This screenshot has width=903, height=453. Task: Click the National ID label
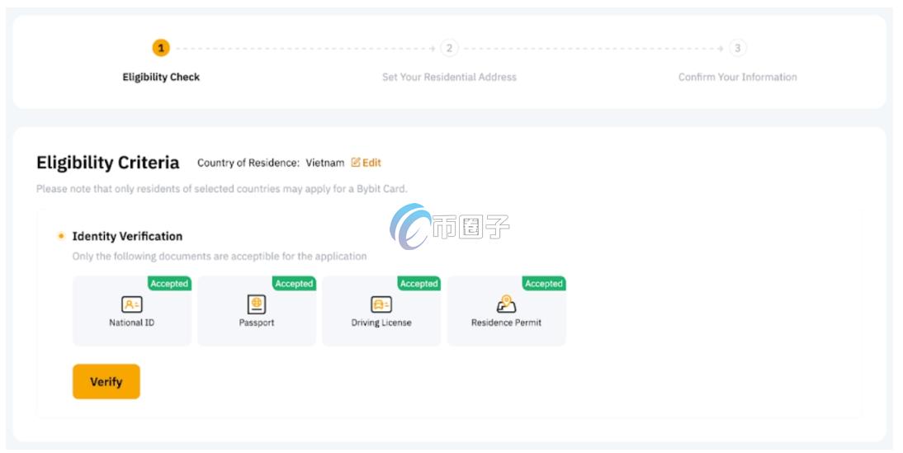132,323
